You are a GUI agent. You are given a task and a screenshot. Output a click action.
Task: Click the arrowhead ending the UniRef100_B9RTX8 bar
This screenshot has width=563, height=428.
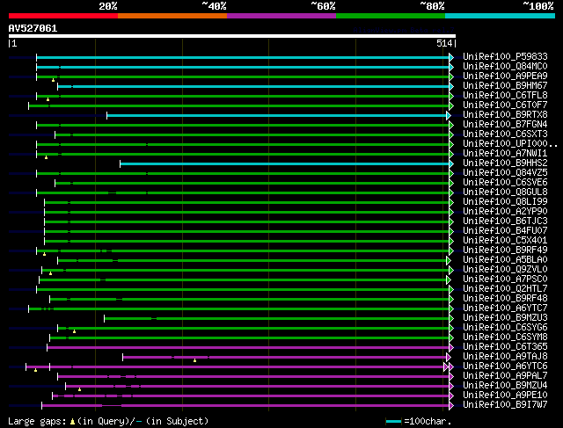point(449,115)
